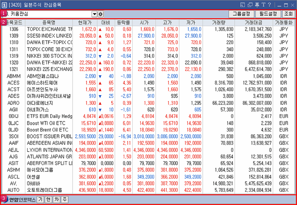Click 아까샤위라인터내셔널 stock name
297x205 pixels.
(x=49, y=96)
